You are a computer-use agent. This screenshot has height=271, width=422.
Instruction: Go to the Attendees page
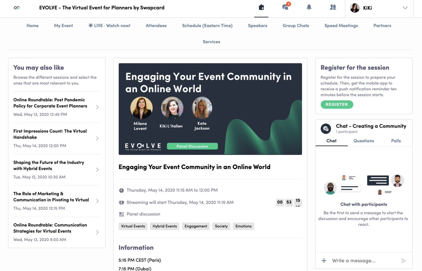[156, 26]
